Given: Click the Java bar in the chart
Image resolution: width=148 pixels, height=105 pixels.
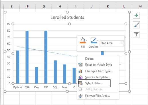Looking at the screenshot, I should (x=65, y=74).
